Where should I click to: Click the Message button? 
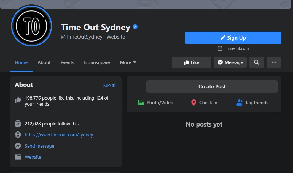[230, 62]
